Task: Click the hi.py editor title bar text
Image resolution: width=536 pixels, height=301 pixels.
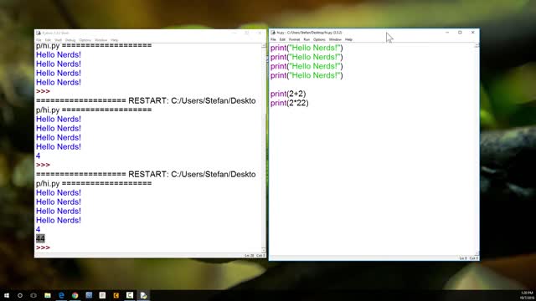Action: click(x=309, y=33)
